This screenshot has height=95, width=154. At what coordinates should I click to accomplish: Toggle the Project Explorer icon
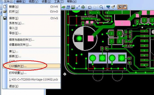point(125,7)
